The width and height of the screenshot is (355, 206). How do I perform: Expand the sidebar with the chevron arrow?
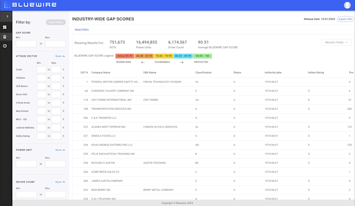pyautogui.click(x=7, y=16)
